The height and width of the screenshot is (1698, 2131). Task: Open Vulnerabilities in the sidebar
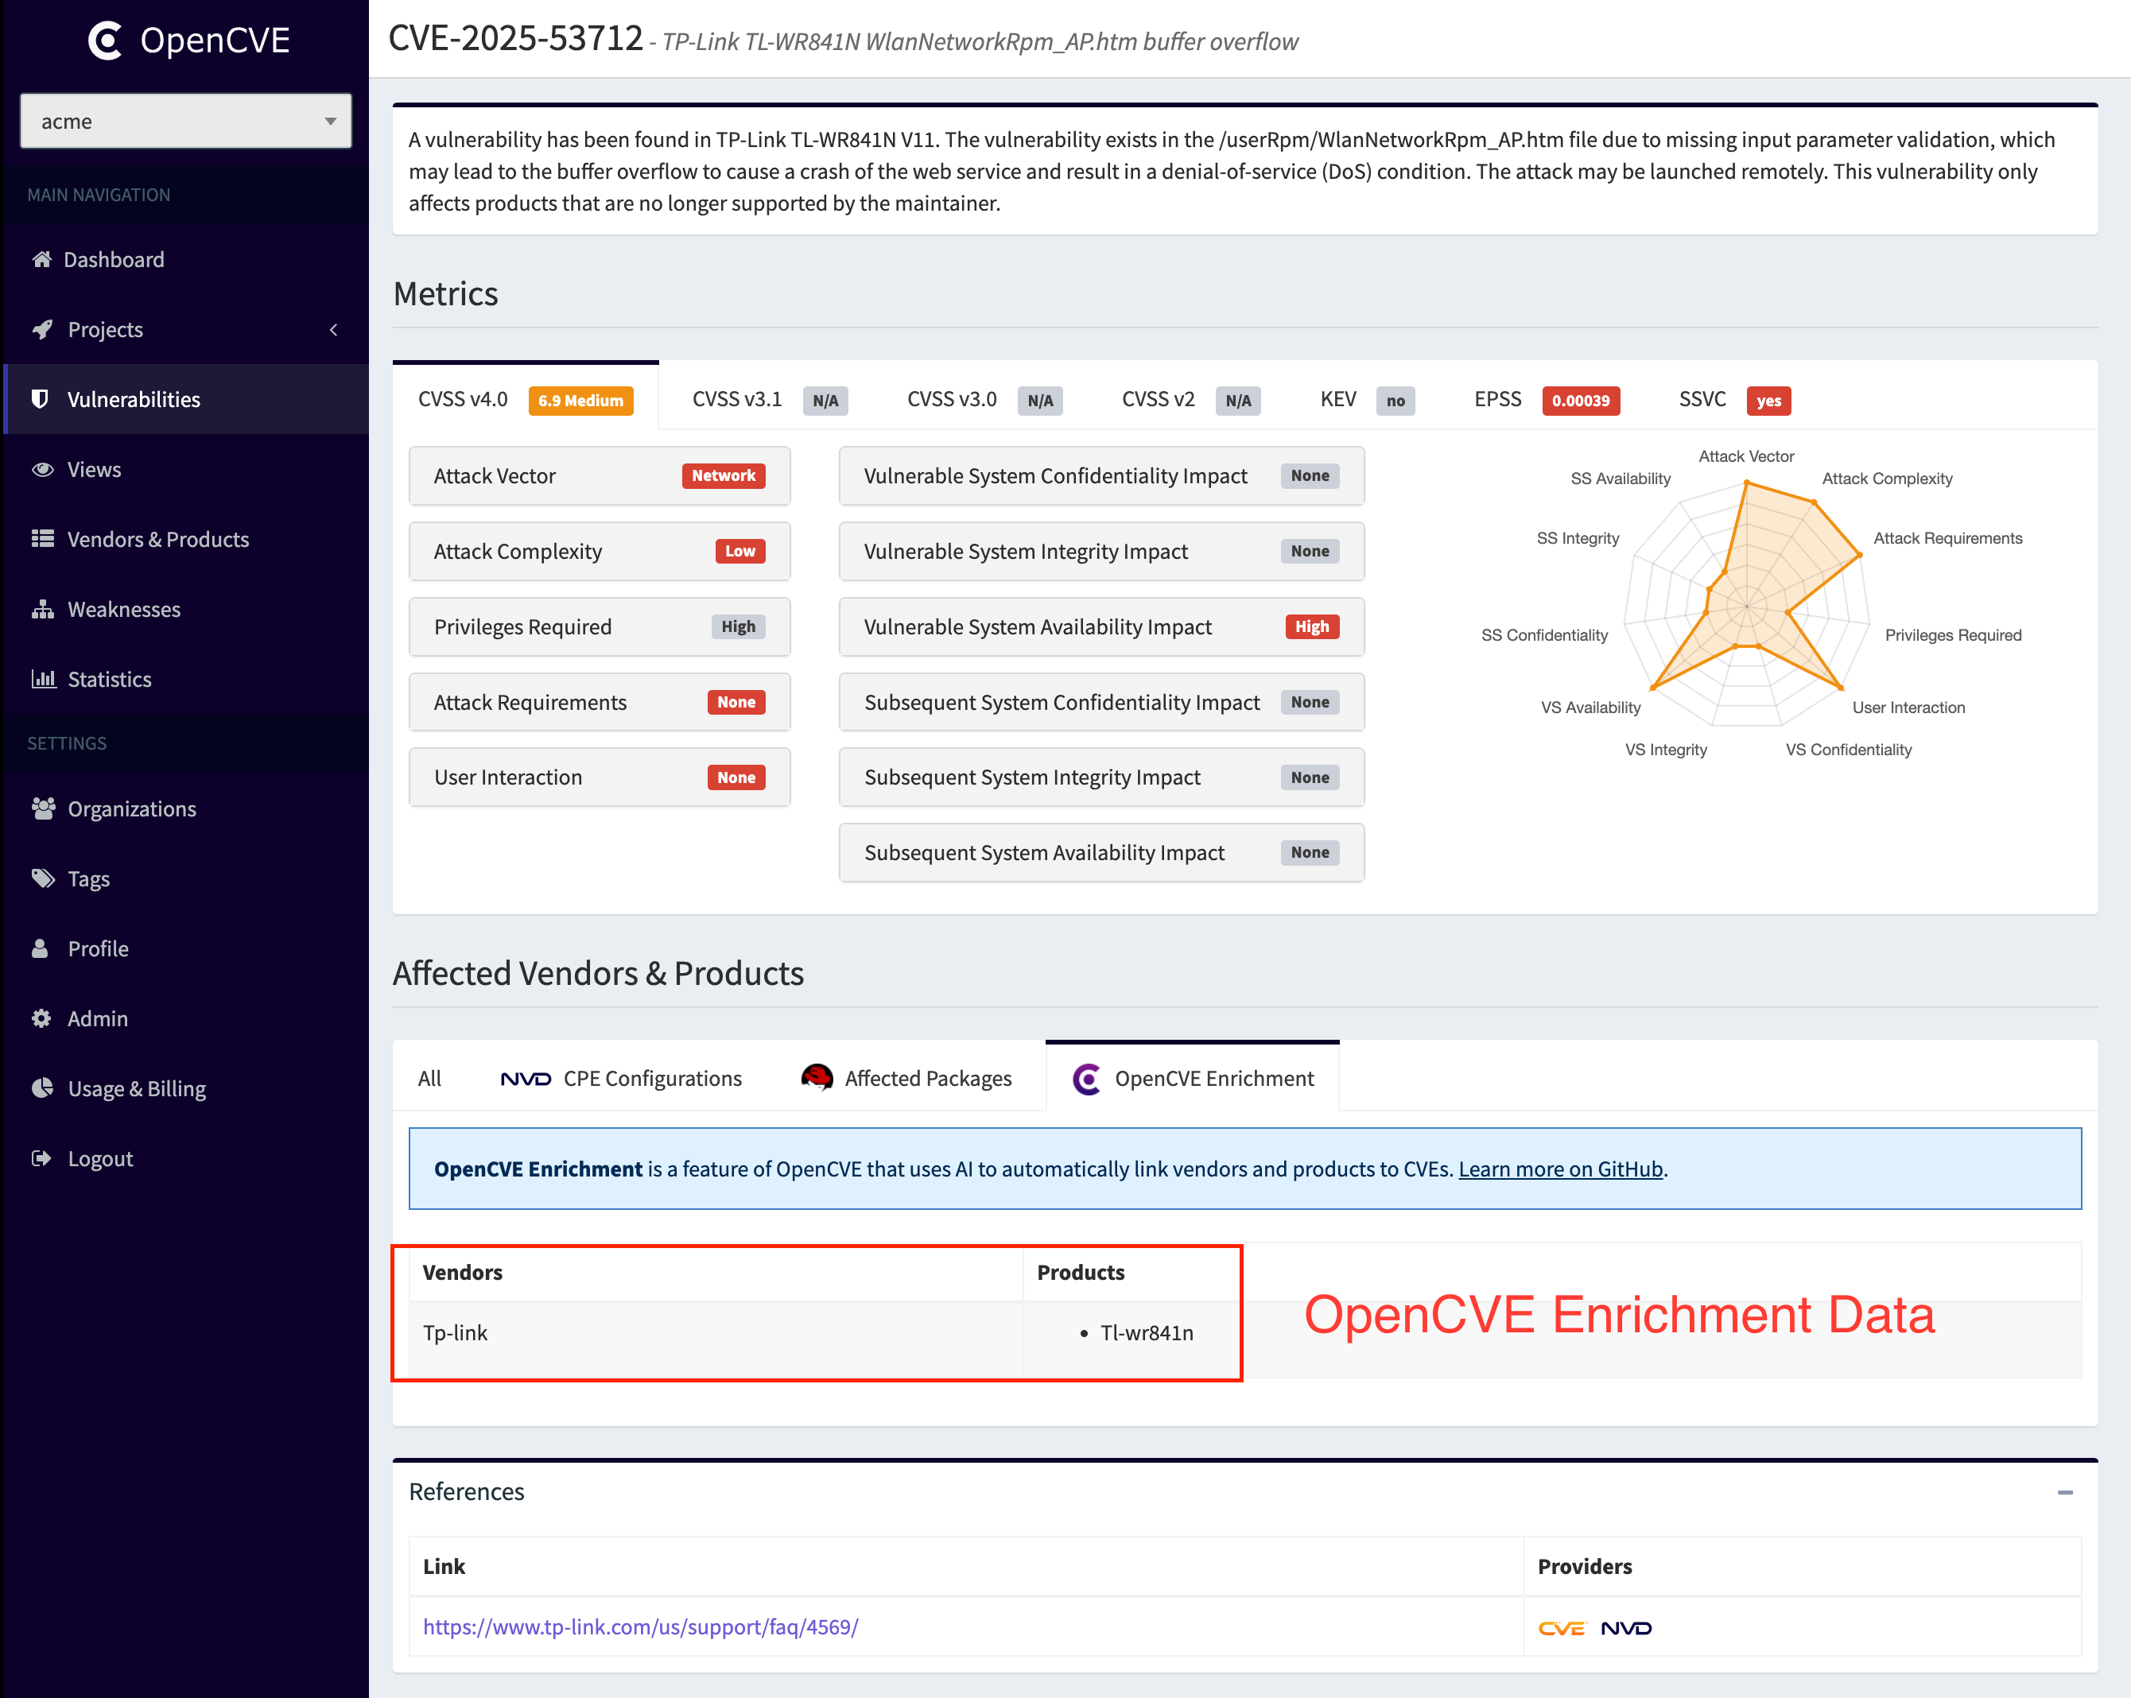point(184,399)
